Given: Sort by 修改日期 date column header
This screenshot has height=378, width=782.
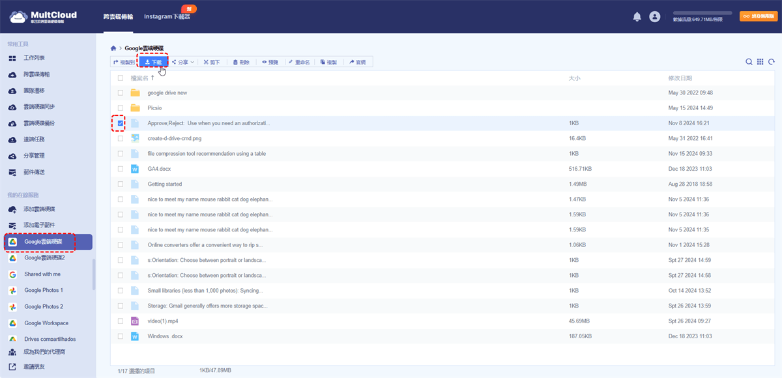Looking at the screenshot, I should click(679, 78).
